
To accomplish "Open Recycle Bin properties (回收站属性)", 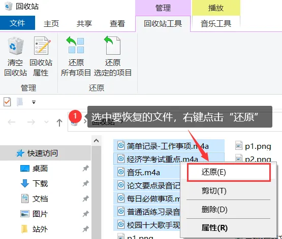I will click(41, 56).
